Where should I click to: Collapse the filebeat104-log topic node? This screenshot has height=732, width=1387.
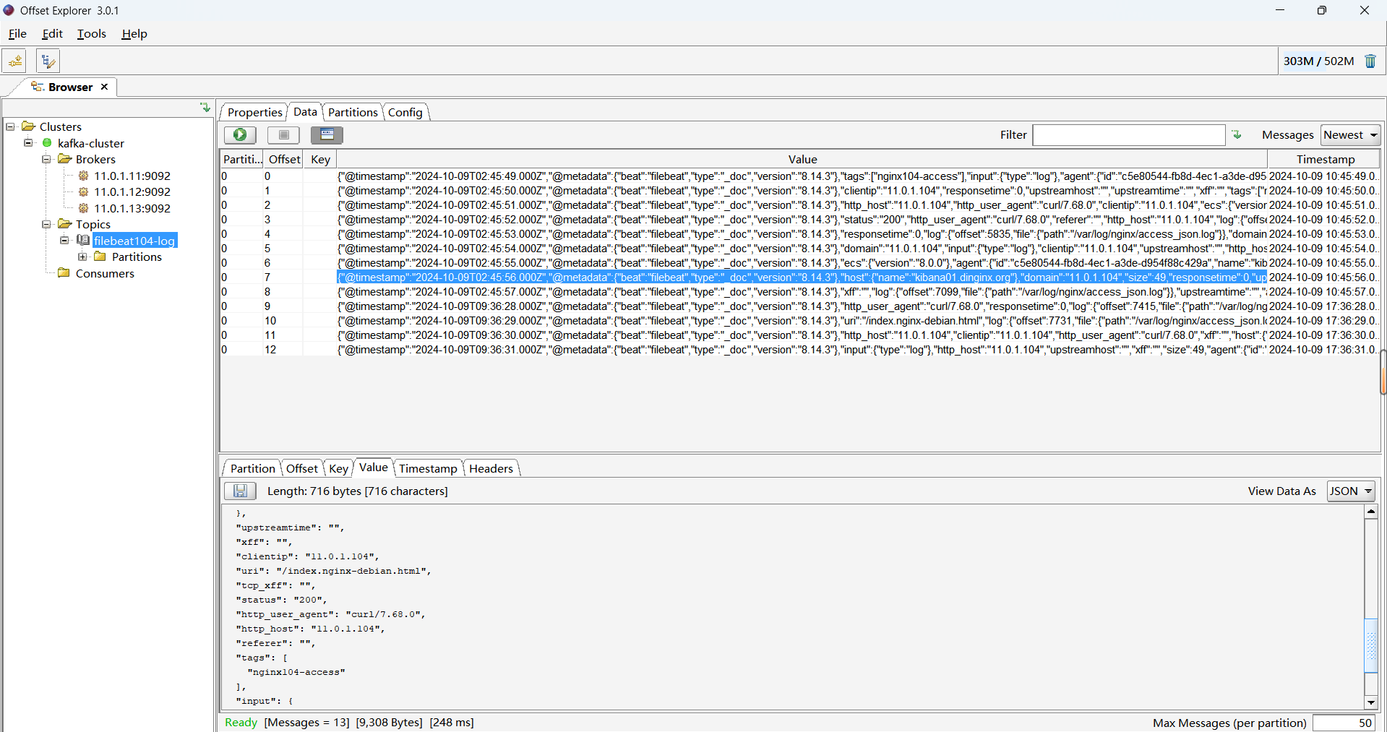[64, 241]
